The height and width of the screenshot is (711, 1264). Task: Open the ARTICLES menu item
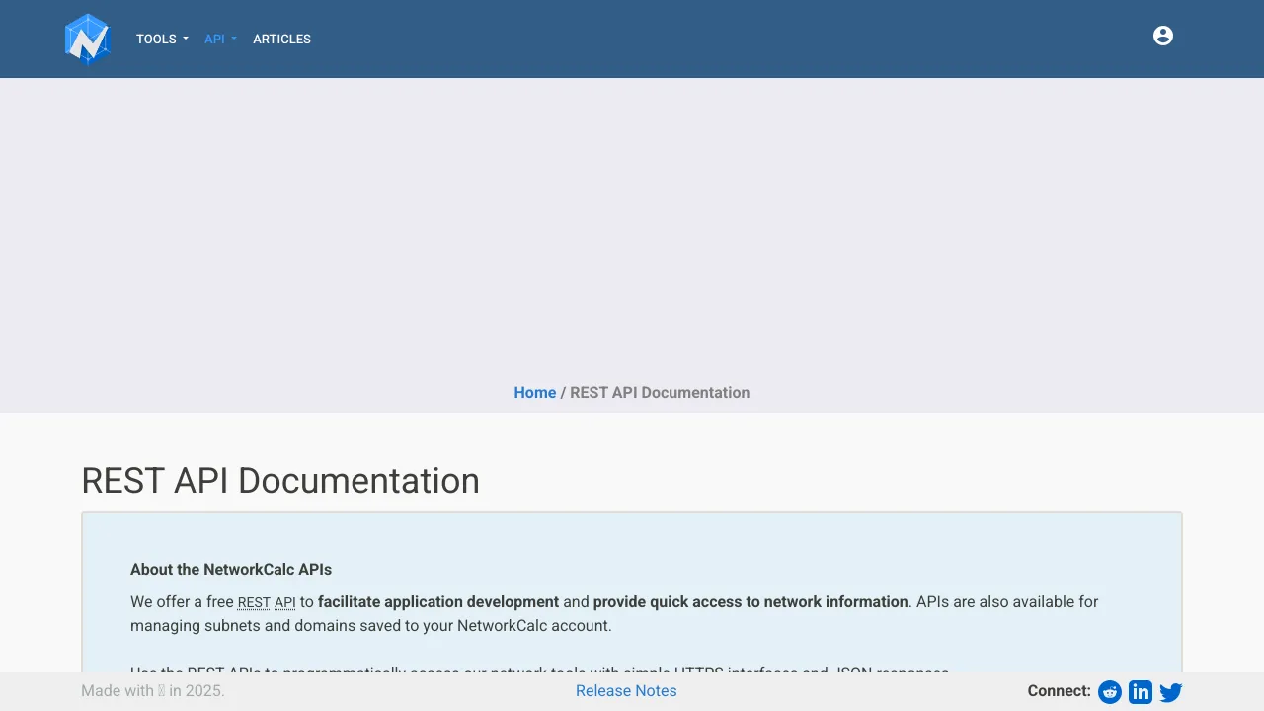click(281, 39)
